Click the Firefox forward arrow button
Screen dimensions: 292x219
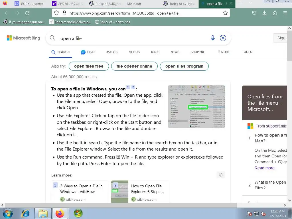[17, 13]
